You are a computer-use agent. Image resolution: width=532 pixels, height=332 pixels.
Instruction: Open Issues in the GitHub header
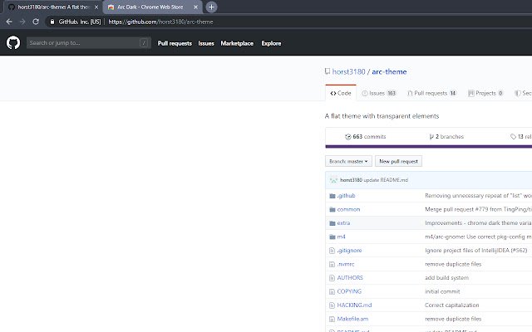click(206, 43)
